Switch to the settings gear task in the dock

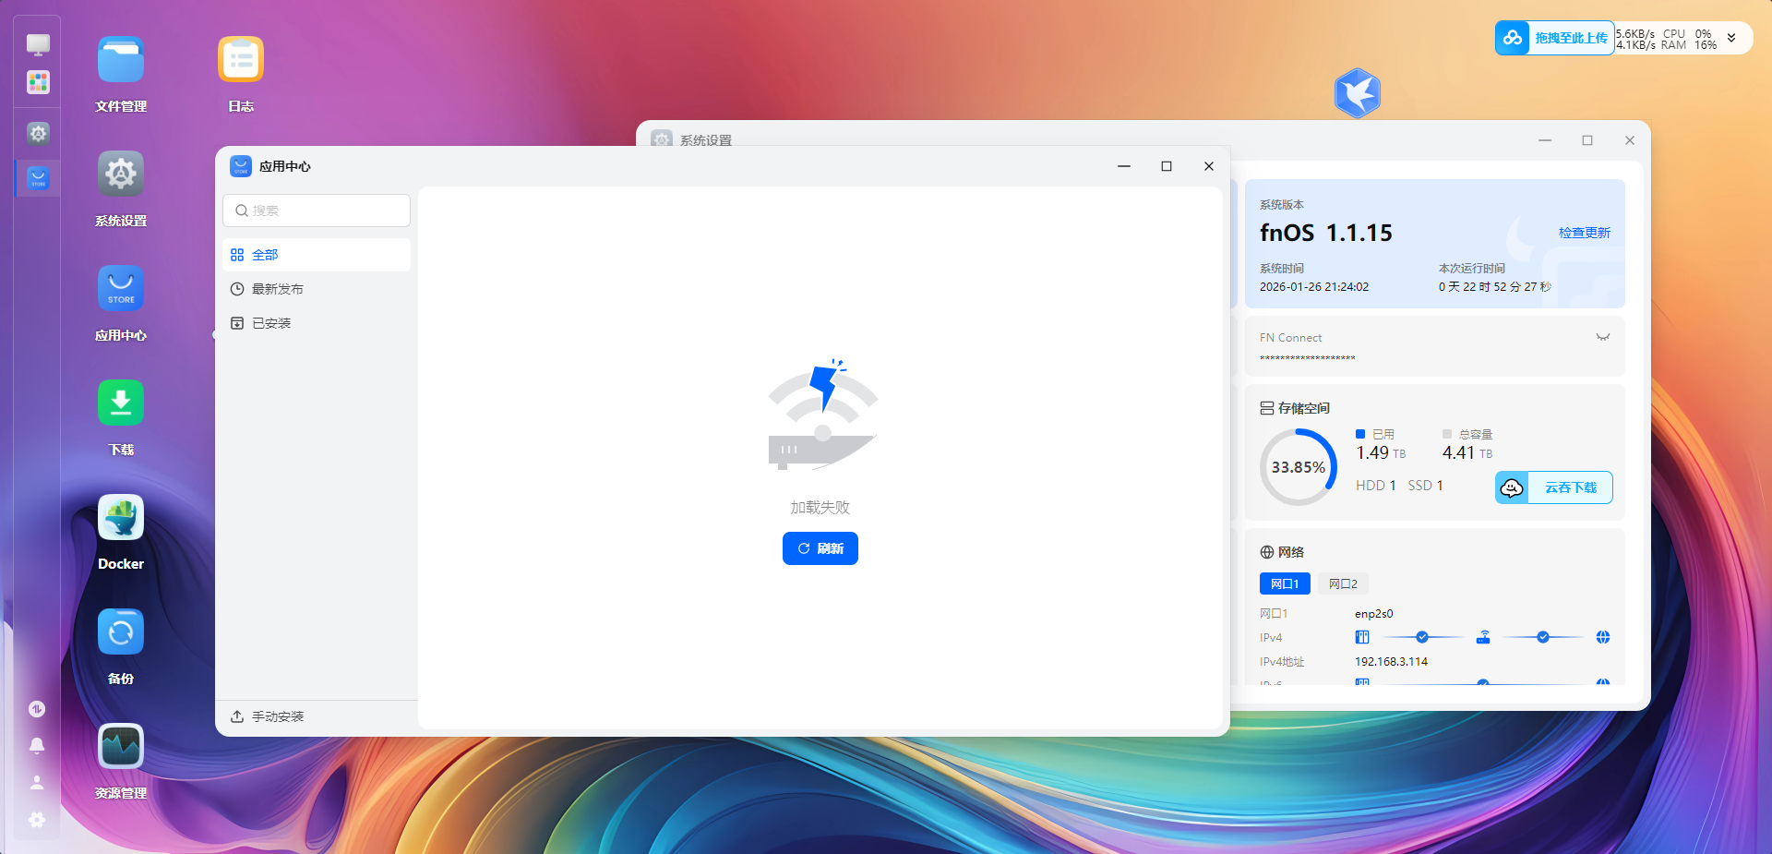[38, 134]
